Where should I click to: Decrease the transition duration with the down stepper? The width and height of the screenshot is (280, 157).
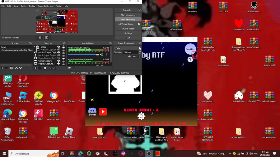click(140, 53)
